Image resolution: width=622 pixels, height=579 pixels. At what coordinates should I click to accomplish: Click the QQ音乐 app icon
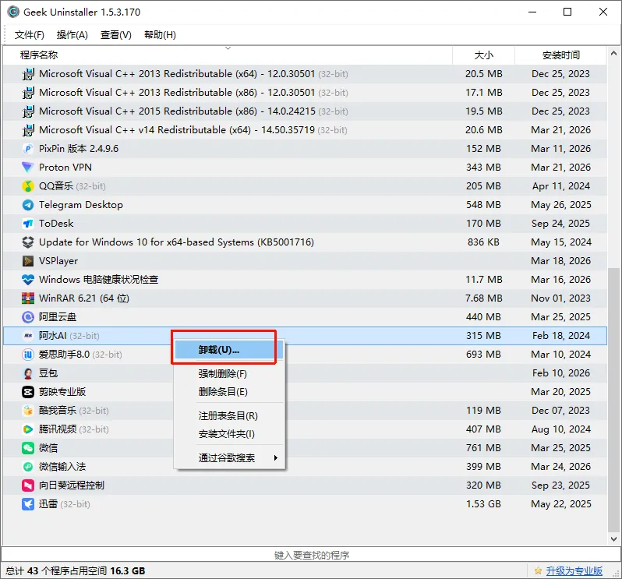click(x=28, y=186)
